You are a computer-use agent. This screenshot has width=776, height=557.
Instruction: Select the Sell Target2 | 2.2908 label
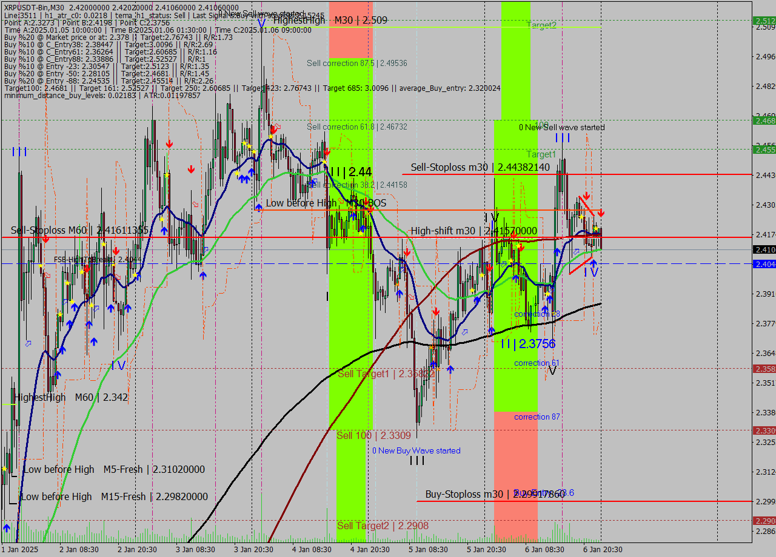(x=383, y=526)
